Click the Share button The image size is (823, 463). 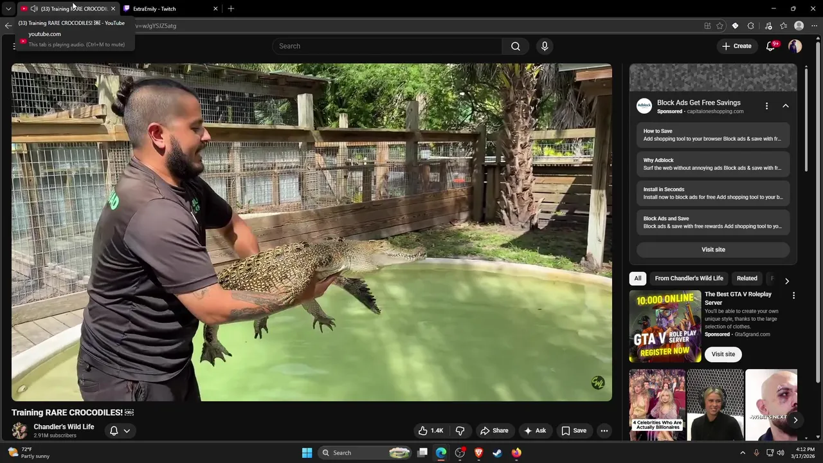(x=494, y=431)
